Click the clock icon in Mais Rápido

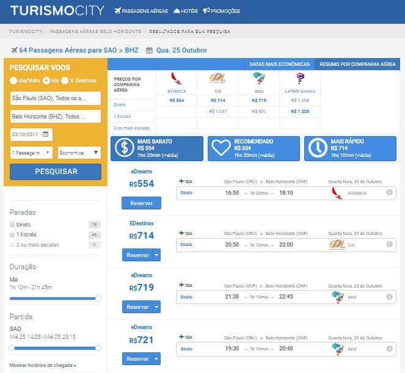pyautogui.click(x=318, y=148)
